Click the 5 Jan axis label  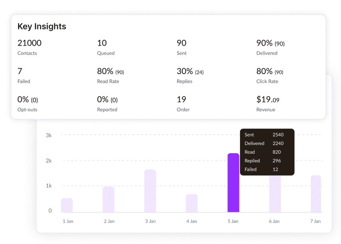pyautogui.click(x=233, y=221)
